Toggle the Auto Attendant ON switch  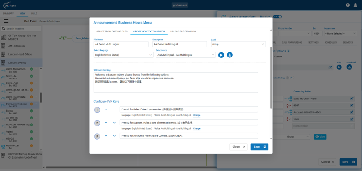coord(277,16)
